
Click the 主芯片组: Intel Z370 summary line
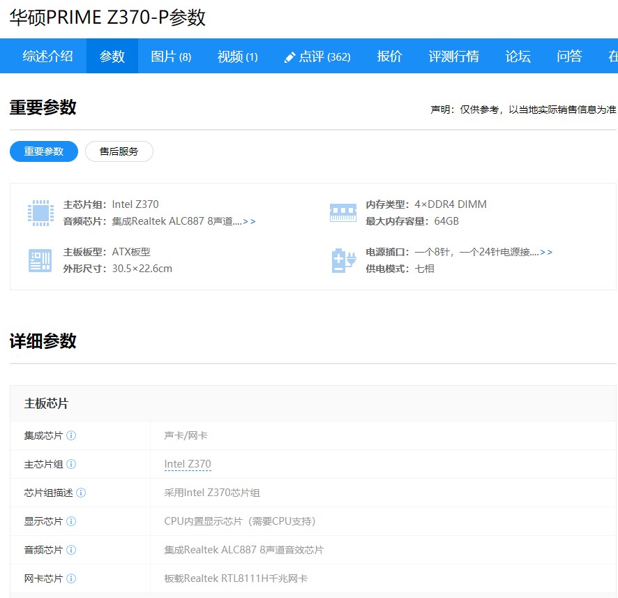111,204
